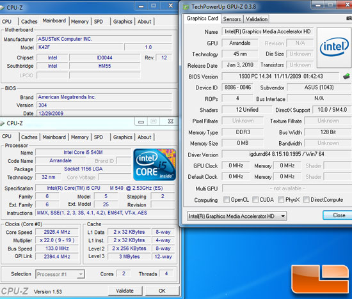Click the Validate button in CPU-Z
This screenshot has width=352, height=299.
pyautogui.click(x=125, y=291)
